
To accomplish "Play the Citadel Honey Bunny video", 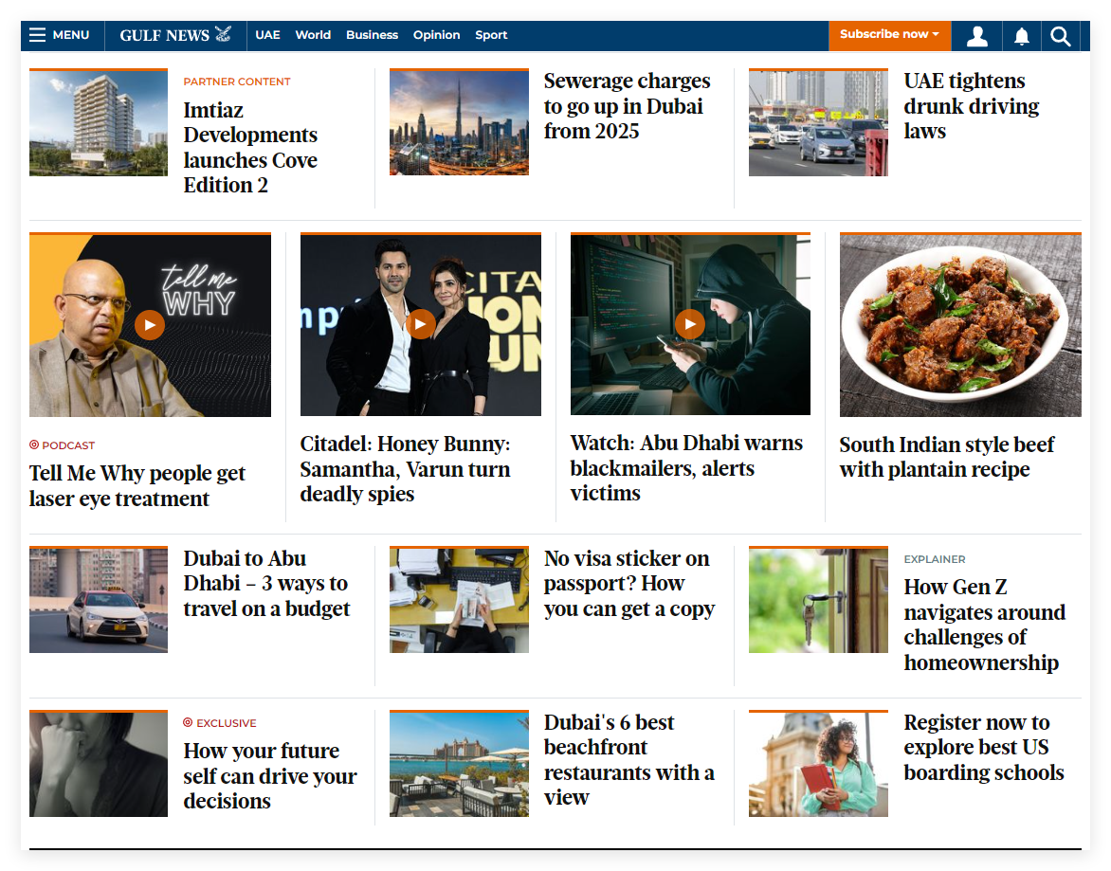I will [420, 325].
